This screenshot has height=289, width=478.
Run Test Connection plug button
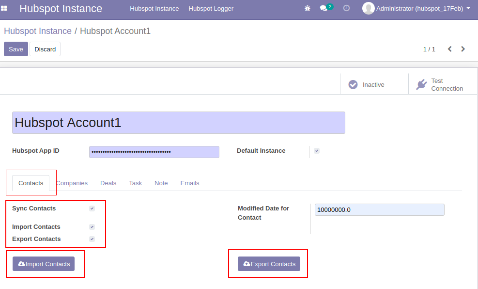442,84
